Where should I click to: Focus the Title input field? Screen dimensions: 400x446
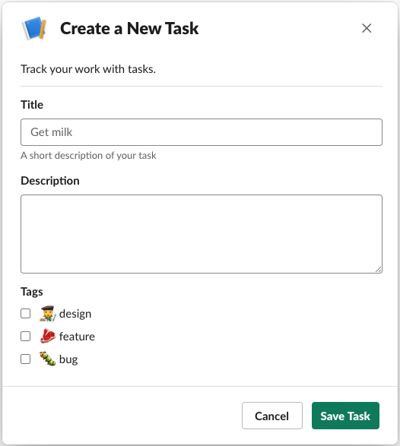[x=202, y=132]
